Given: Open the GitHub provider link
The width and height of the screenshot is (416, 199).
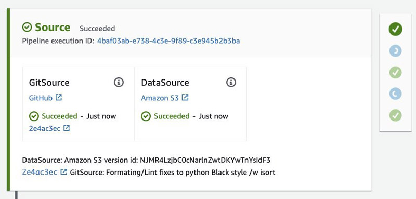Looking at the screenshot, I should coord(41,98).
